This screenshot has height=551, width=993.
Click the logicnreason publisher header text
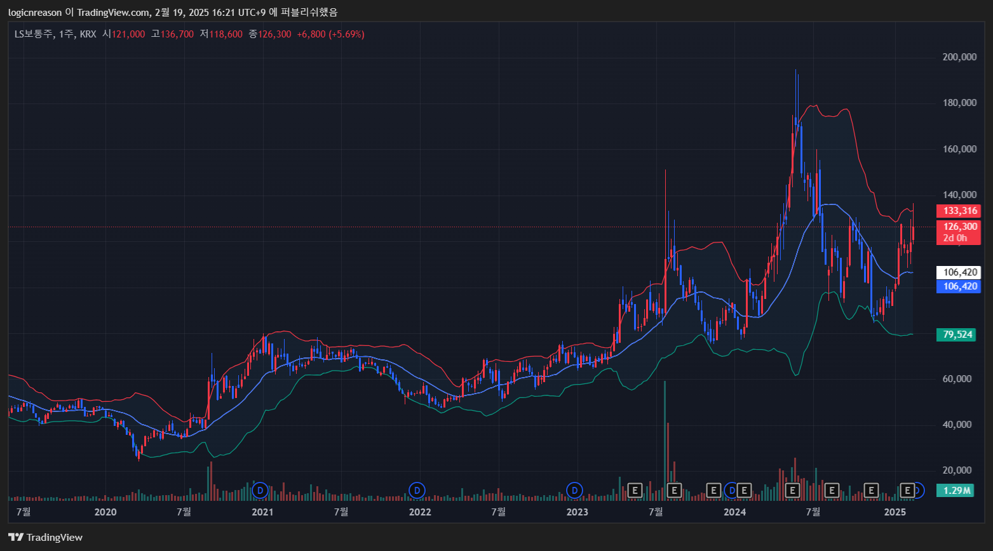35,12
